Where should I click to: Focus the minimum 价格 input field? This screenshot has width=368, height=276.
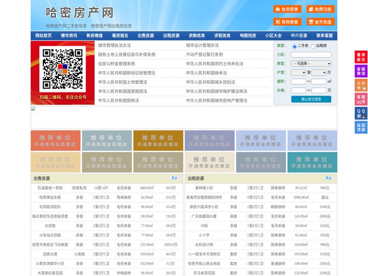[x=298, y=90]
